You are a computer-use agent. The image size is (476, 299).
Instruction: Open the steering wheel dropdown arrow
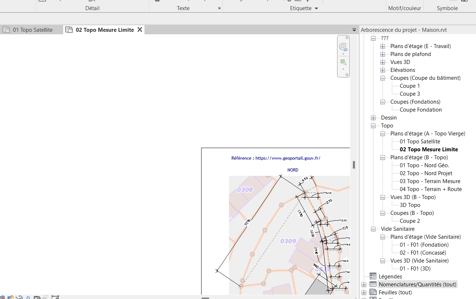343,54
